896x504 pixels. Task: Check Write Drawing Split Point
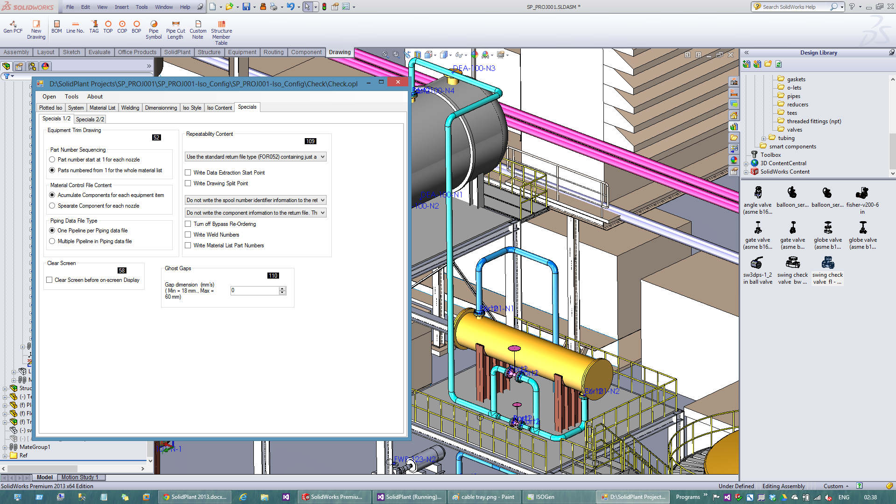point(188,183)
